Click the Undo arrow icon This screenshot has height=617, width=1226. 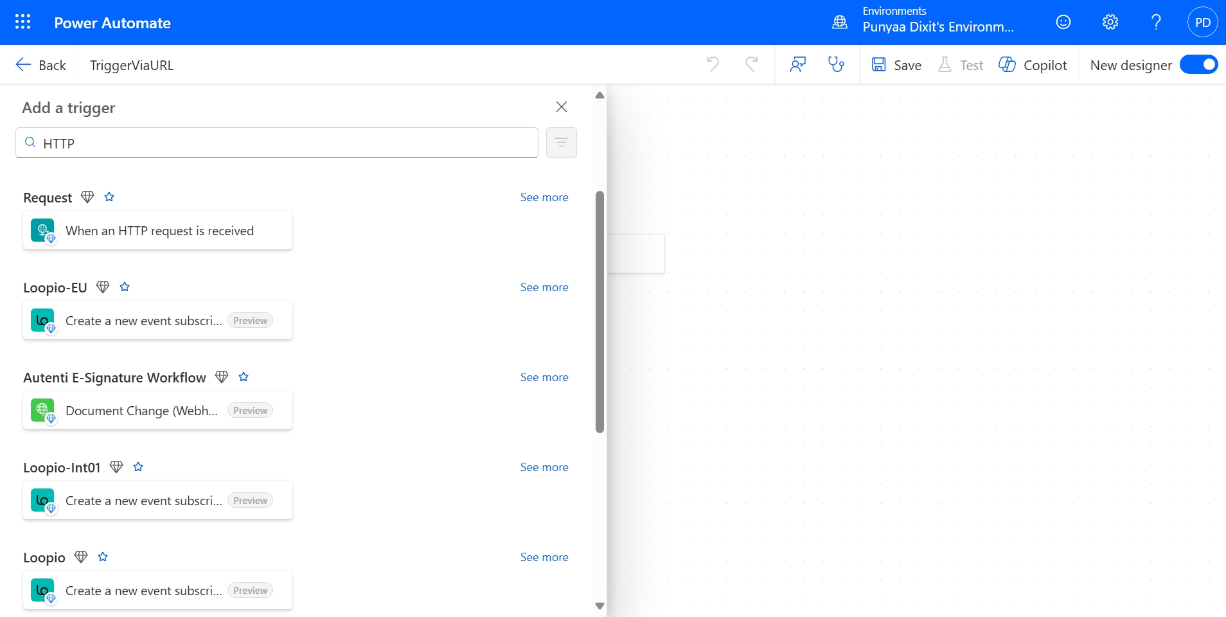[x=713, y=64]
